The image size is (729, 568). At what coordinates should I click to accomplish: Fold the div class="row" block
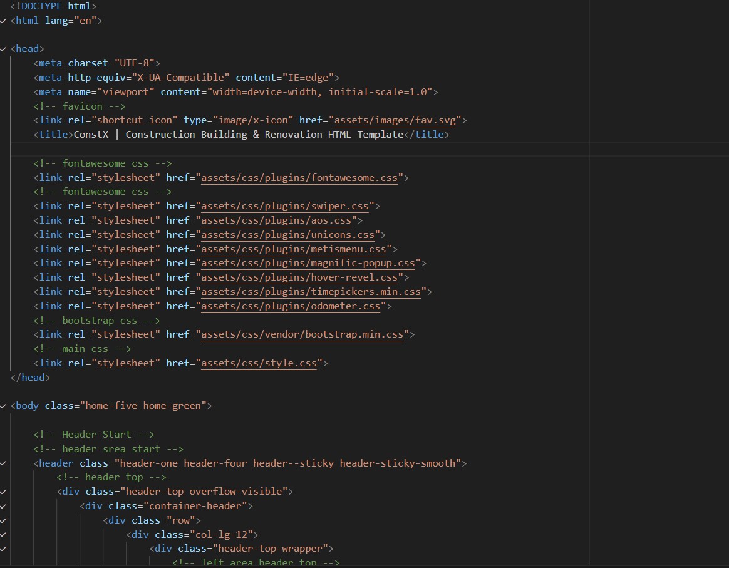3,520
